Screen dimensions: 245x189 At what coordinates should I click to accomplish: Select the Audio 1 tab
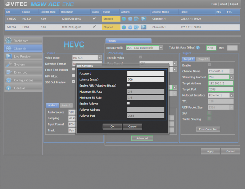[x=53, y=106]
